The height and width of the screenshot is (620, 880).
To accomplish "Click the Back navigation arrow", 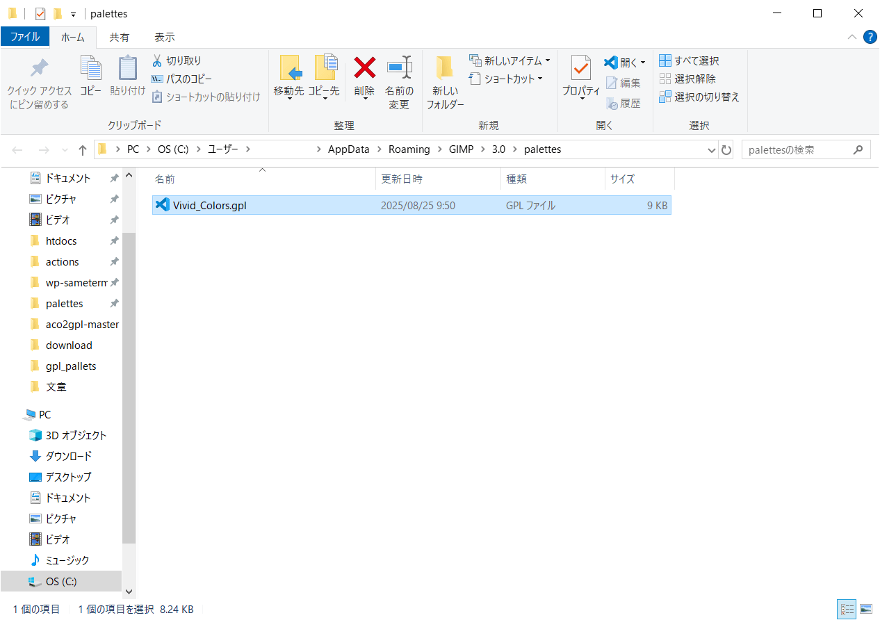I will click(17, 150).
